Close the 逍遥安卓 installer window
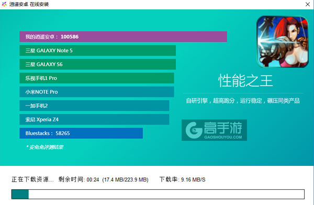 point(308,4)
